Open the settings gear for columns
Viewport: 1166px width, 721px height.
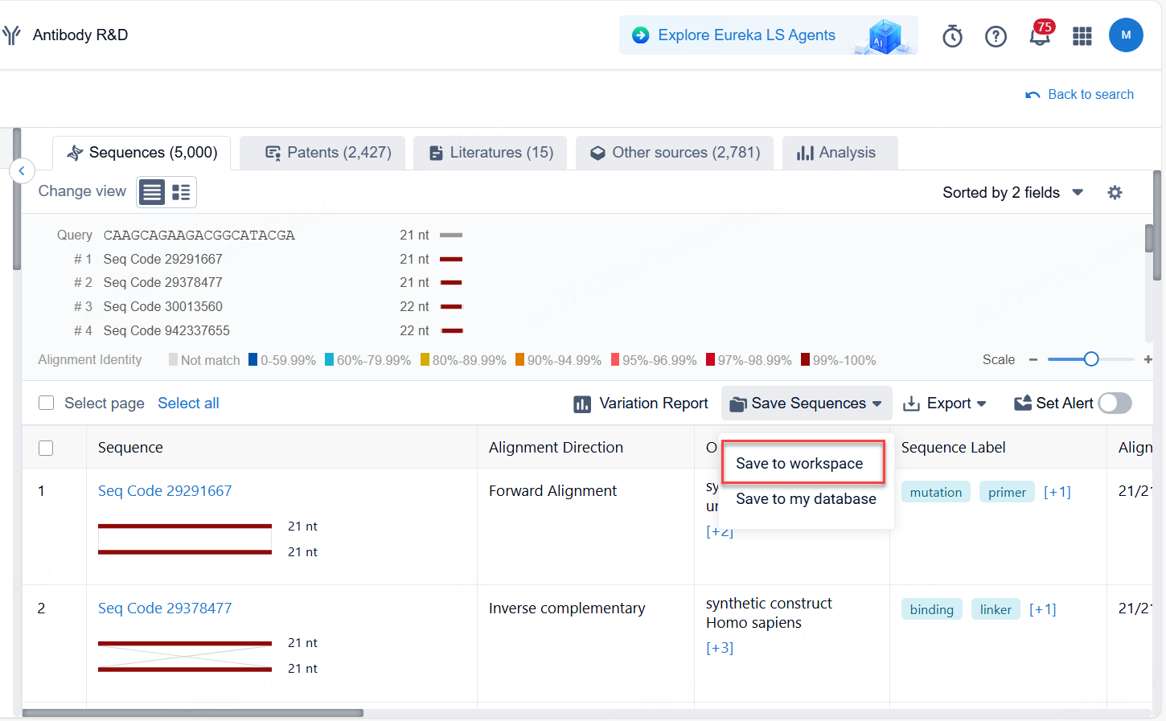[1115, 193]
